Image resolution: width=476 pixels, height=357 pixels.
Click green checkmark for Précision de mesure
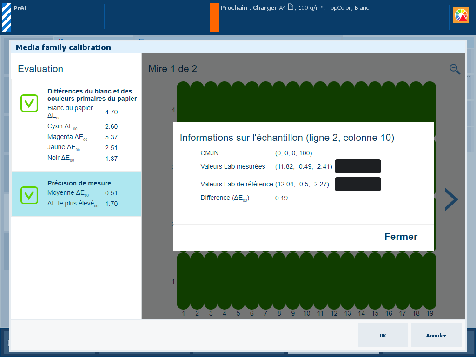coord(29,195)
